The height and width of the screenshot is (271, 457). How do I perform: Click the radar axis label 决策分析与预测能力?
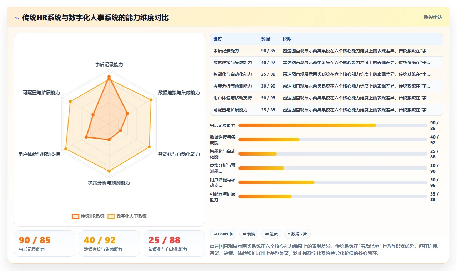(109, 183)
